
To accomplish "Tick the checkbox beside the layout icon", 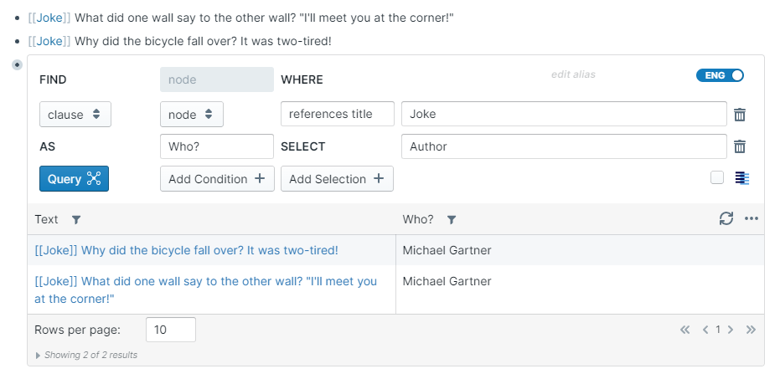I will point(717,177).
